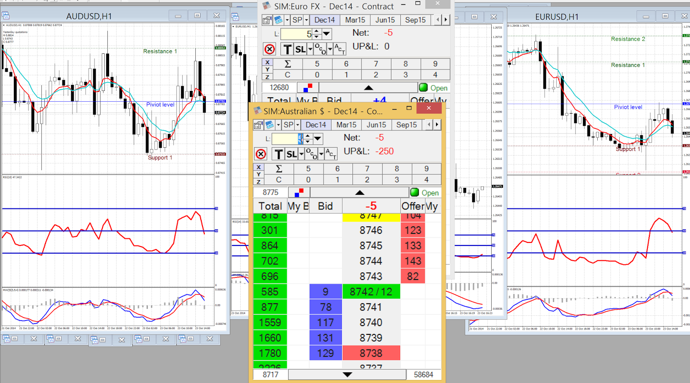
Task: Click Euro FX window title icon
Action: (x=267, y=6)
